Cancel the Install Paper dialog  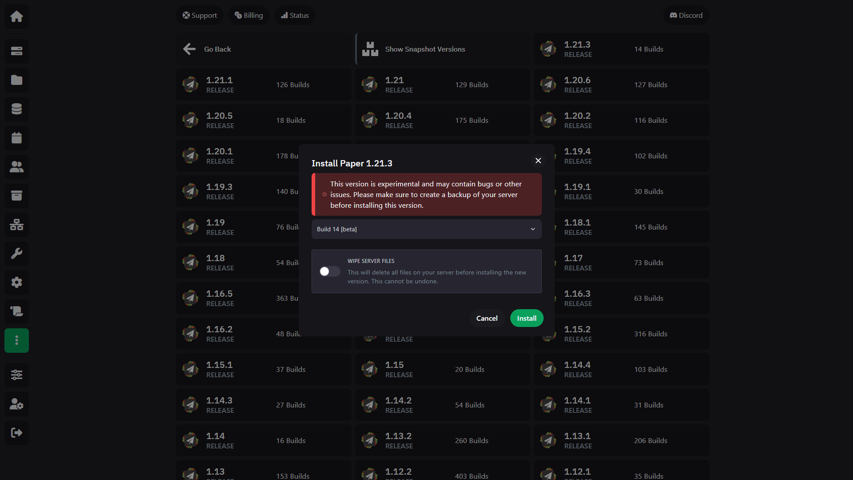pos(487,318)
